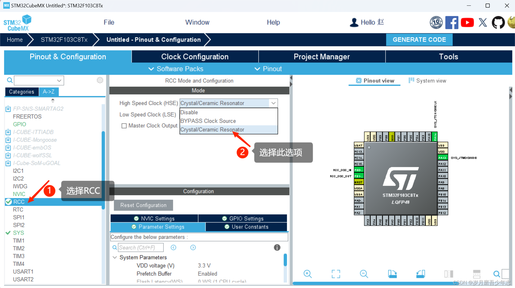Click the parameter settings vertical scrollbar
Image resolution: width=515 pixels, height=288 pixels.
285,260
